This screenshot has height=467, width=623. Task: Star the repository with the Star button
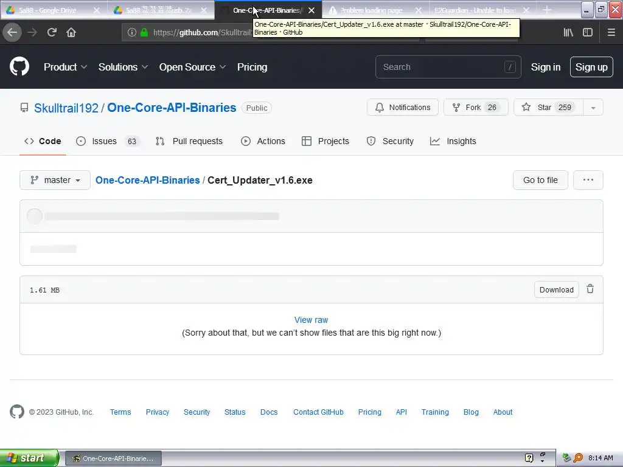coord(548,107)
